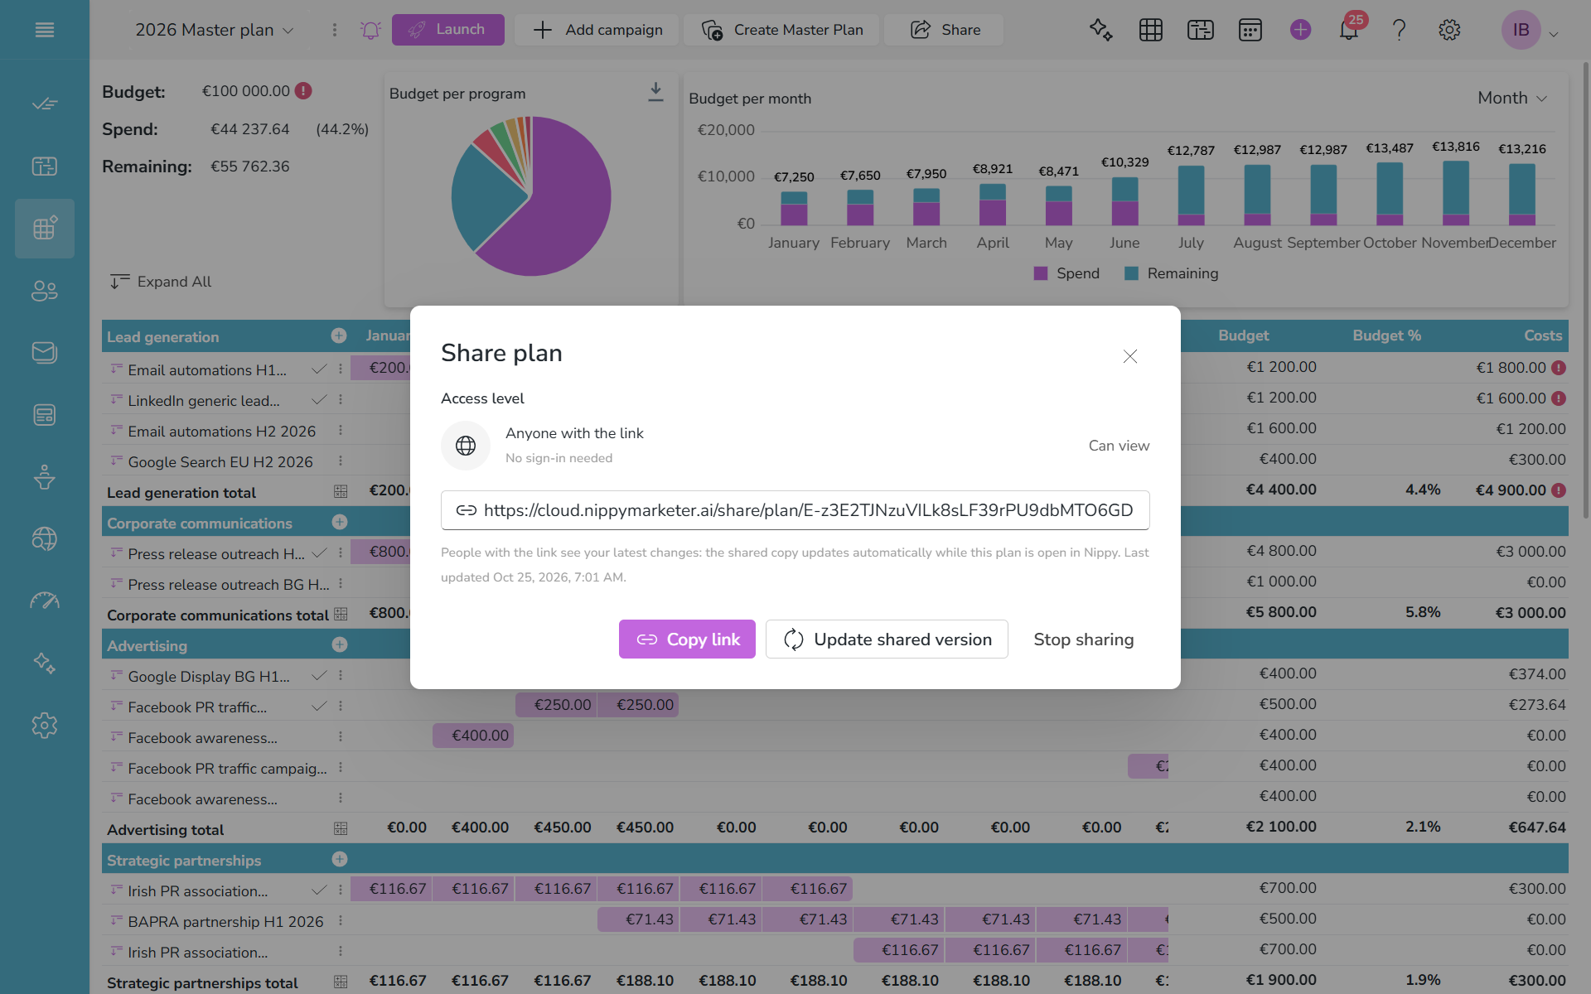The image size is (1591, 994).
Task: Toggle checkmark on LinkedIn generic lead row
Action: (x=319, y=400)
